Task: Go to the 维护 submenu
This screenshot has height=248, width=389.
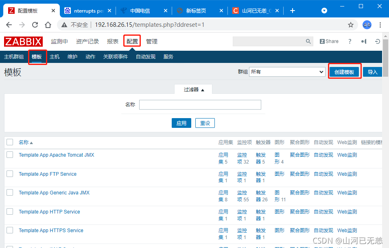Action: pos(72,57)
